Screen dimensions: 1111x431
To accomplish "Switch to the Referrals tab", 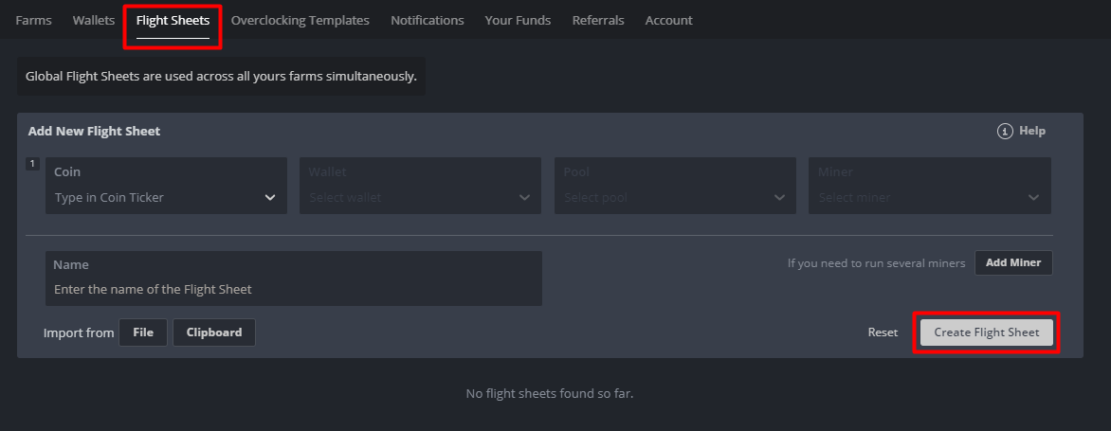I will pyautogui.click(x=598, y=20).
